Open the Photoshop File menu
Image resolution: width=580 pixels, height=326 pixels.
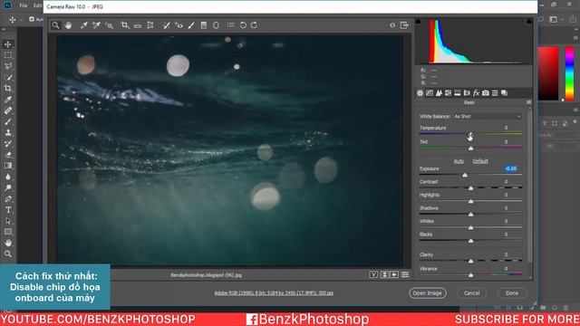pyautogui.click(x=24, y=5)
